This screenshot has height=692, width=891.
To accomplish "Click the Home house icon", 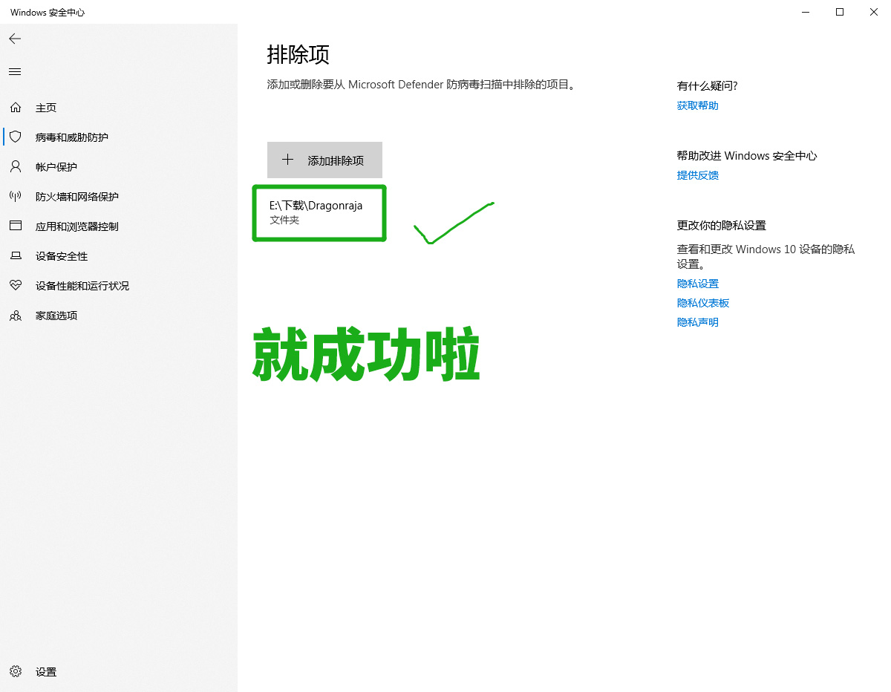I will click(x=16, y=108).
